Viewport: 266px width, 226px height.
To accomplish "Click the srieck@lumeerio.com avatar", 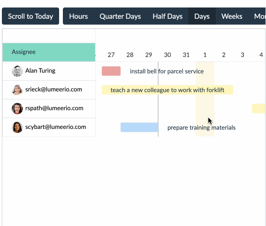I will pyautogui.click(x=17, y=90).
